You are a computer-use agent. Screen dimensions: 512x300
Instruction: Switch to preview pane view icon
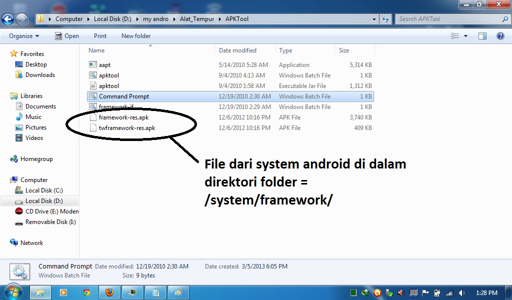tap(482, 35)
